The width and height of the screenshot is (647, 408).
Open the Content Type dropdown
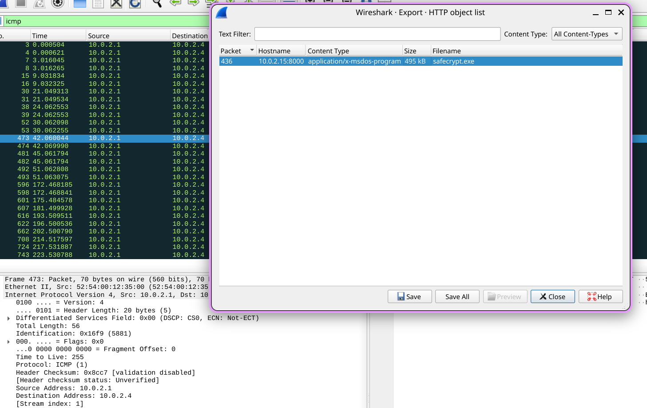587,34
